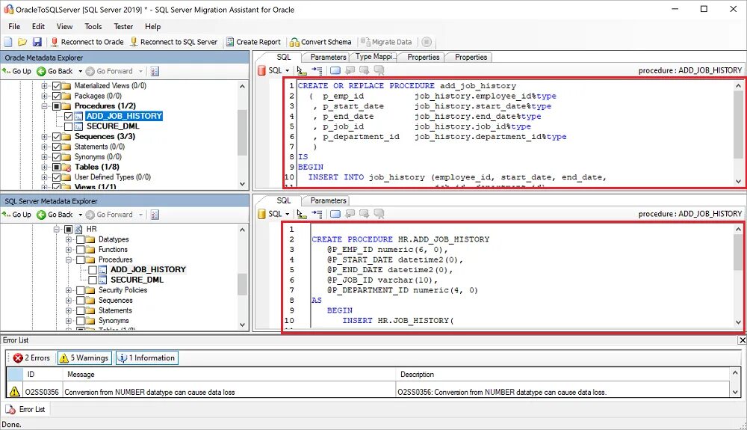Image resolution: width=747 pixels, height=430 pixels.
Task: Open the Tester menu
Action: pyautogui.click(x=123, y=27)
